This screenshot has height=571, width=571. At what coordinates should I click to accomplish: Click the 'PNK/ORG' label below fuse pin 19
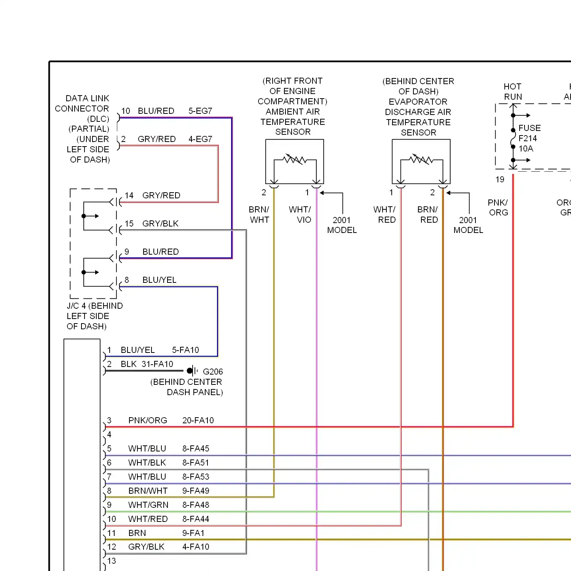[x=498, y=207]
